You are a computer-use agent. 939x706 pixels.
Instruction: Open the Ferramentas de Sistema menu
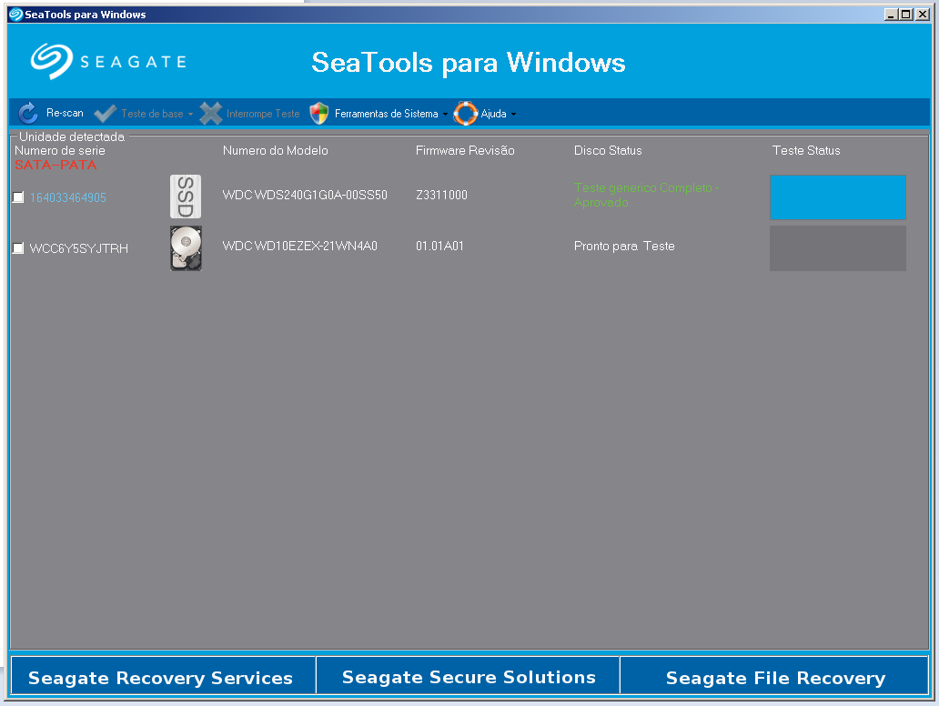pyautogui.click(x=387, y=114)
